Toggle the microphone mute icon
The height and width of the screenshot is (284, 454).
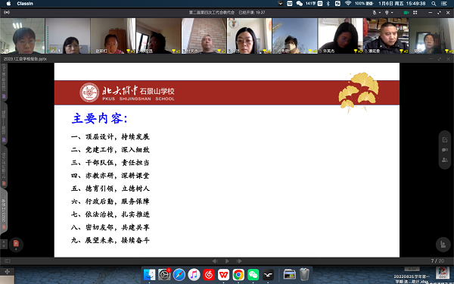pos(375,12)
